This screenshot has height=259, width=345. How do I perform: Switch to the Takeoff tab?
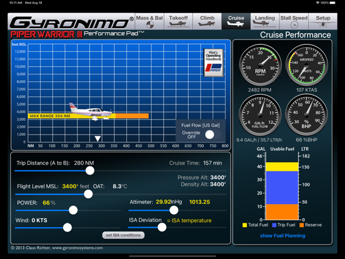179,21
